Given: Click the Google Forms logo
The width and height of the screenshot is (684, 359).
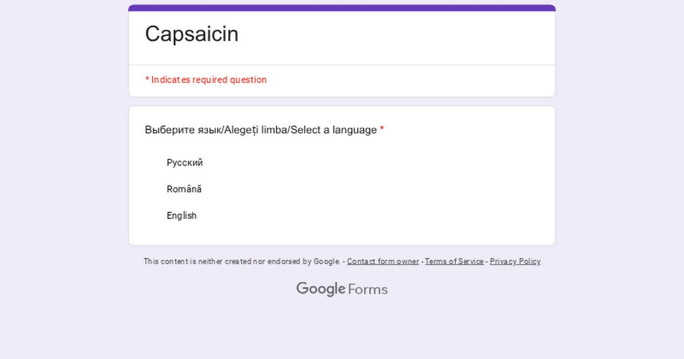Looking at the screenshot, I should pyautogui.click(x=342, y=289).
